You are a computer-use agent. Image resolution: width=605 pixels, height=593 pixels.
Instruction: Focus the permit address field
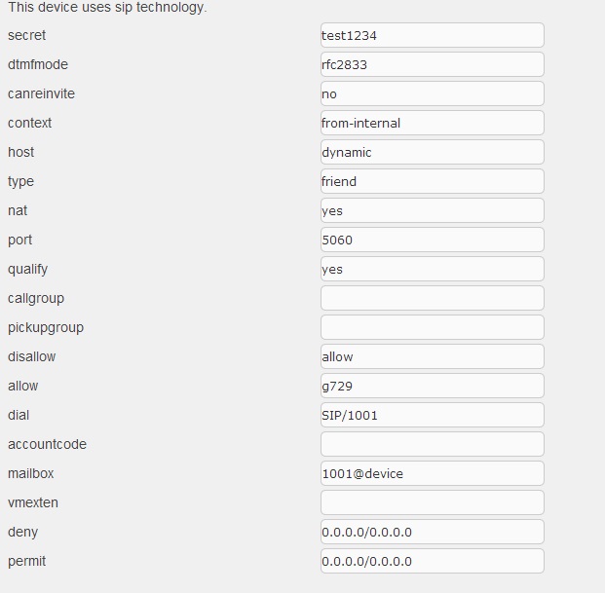pyautogui.click(x=432, y=562)
